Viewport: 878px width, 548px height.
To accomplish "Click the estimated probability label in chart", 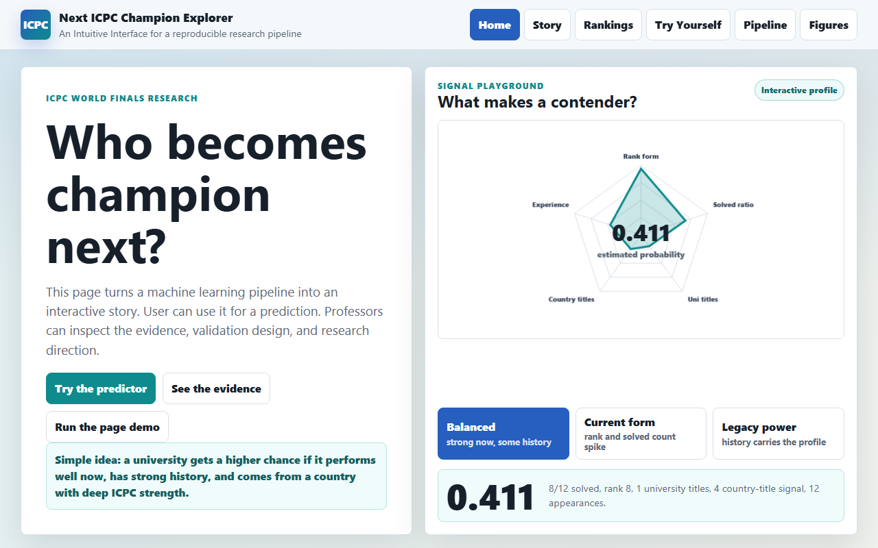I will click(x=641, y=255).
